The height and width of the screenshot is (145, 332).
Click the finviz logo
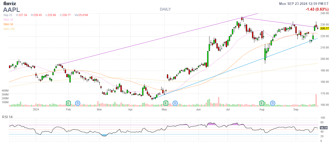pyautogui.click(x=10, y=3)
